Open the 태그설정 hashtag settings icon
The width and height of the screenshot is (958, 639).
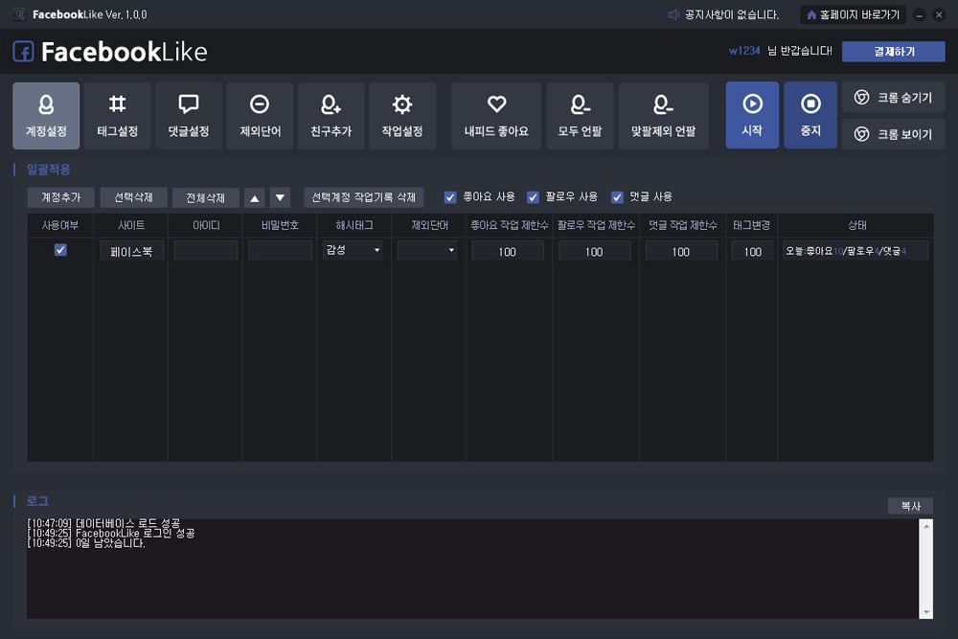117,105
